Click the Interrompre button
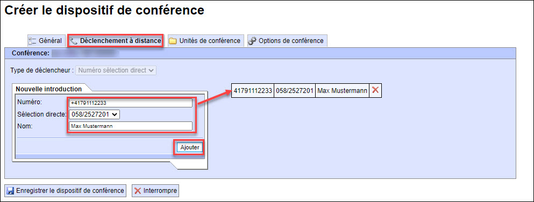Image resolution: width=534 pixels, height=202 pixels. pyautogui.click(x=155, y=191)
